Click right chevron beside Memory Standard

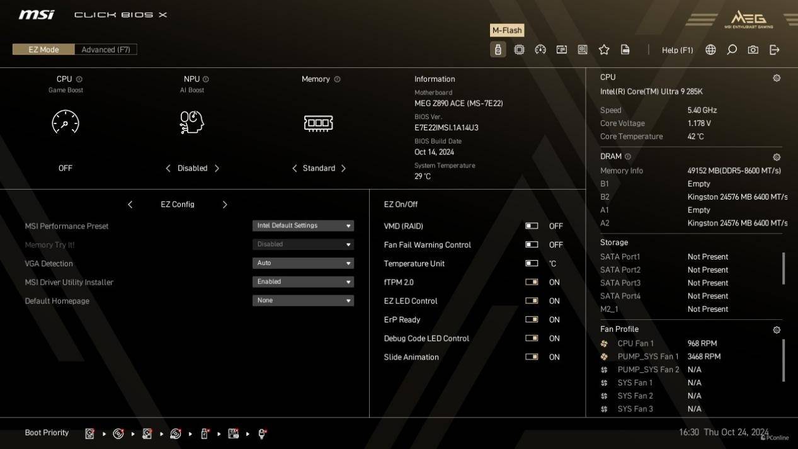[x=343, y=168]
